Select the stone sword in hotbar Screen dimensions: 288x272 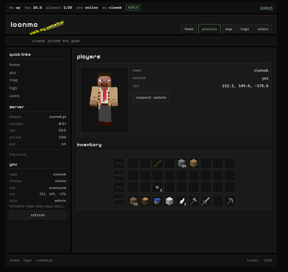(206, 201)
